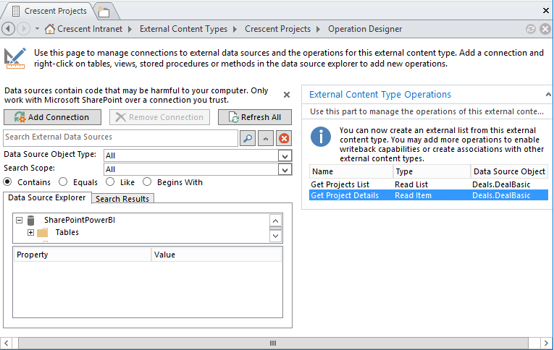Expand the Tables tree node
This screenshot has height=350, width=554.
pyautogui.click(x=30, y=233)
